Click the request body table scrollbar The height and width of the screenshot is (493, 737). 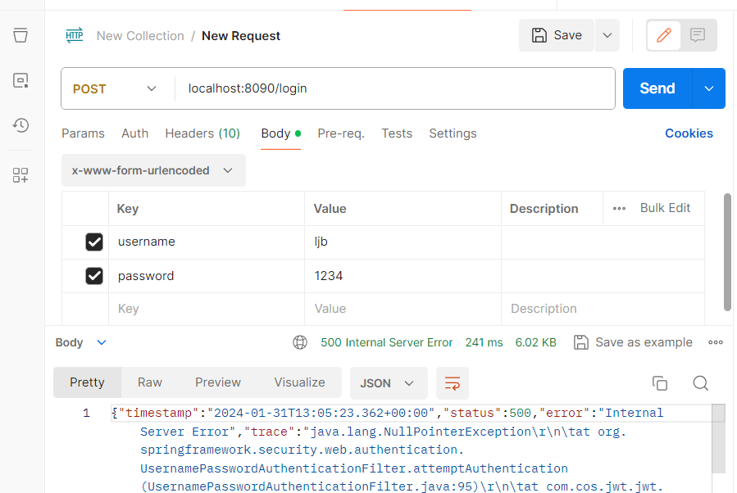pos(727,252)
